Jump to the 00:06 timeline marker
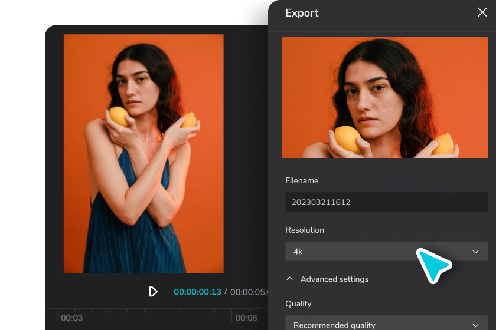The width and height of the screenshot is (496, 330). click(246, 318)
